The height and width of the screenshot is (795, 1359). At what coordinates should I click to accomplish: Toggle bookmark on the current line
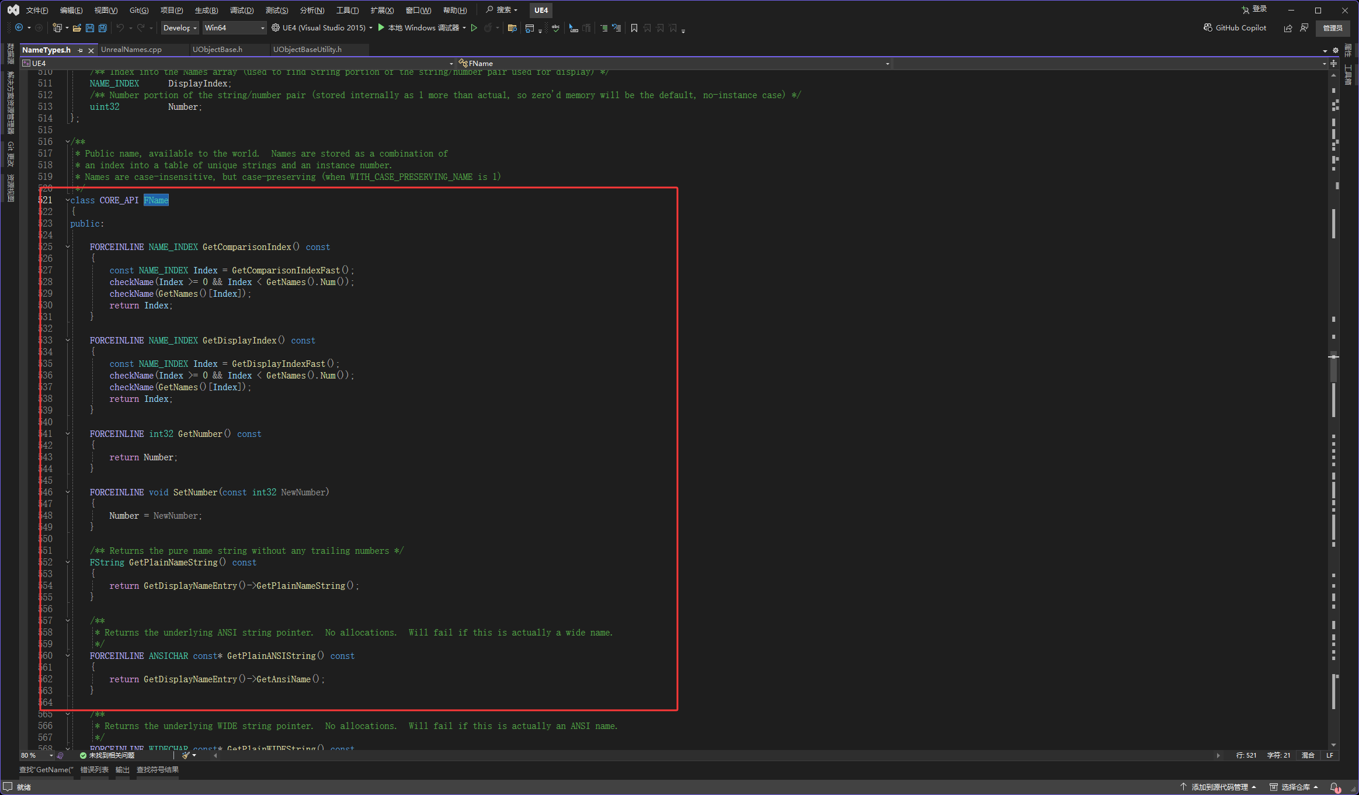tap(634, 28)
